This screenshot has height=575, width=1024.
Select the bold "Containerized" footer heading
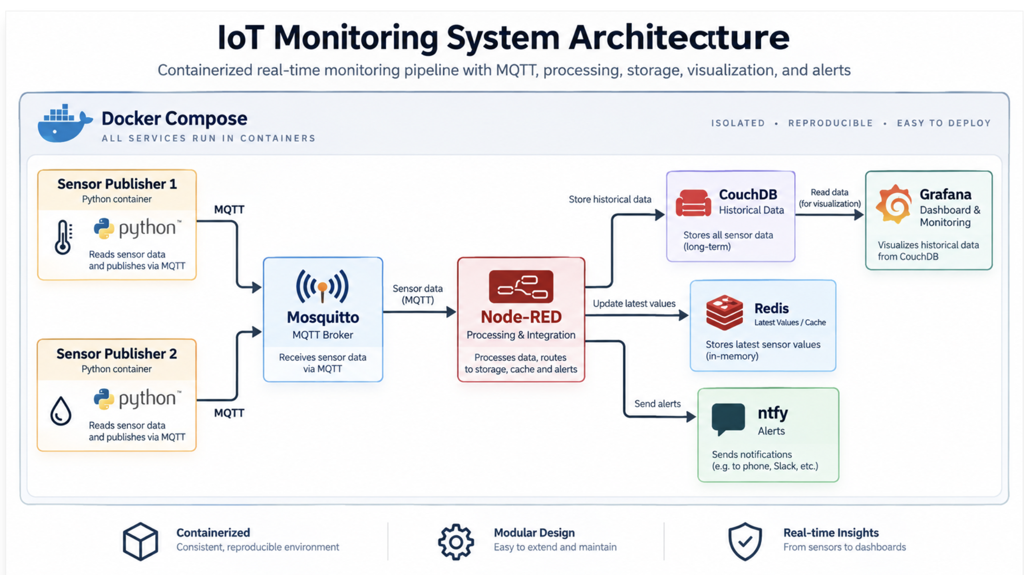(x=213, y=533)
